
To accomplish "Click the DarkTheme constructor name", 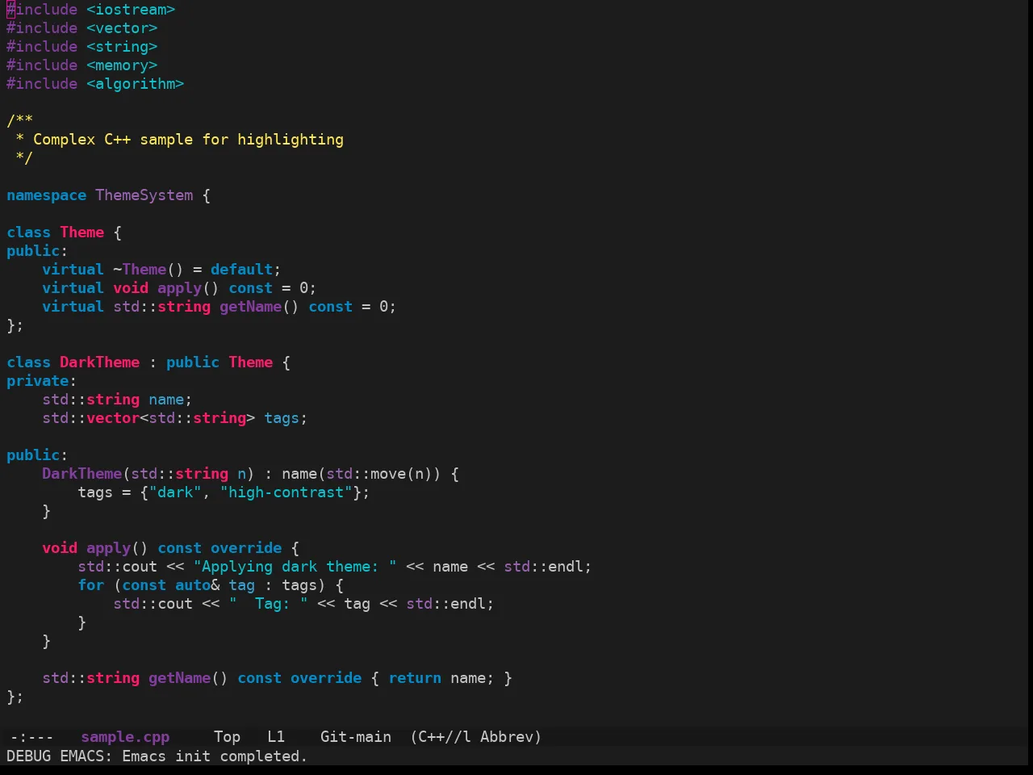I will [82, 474].
